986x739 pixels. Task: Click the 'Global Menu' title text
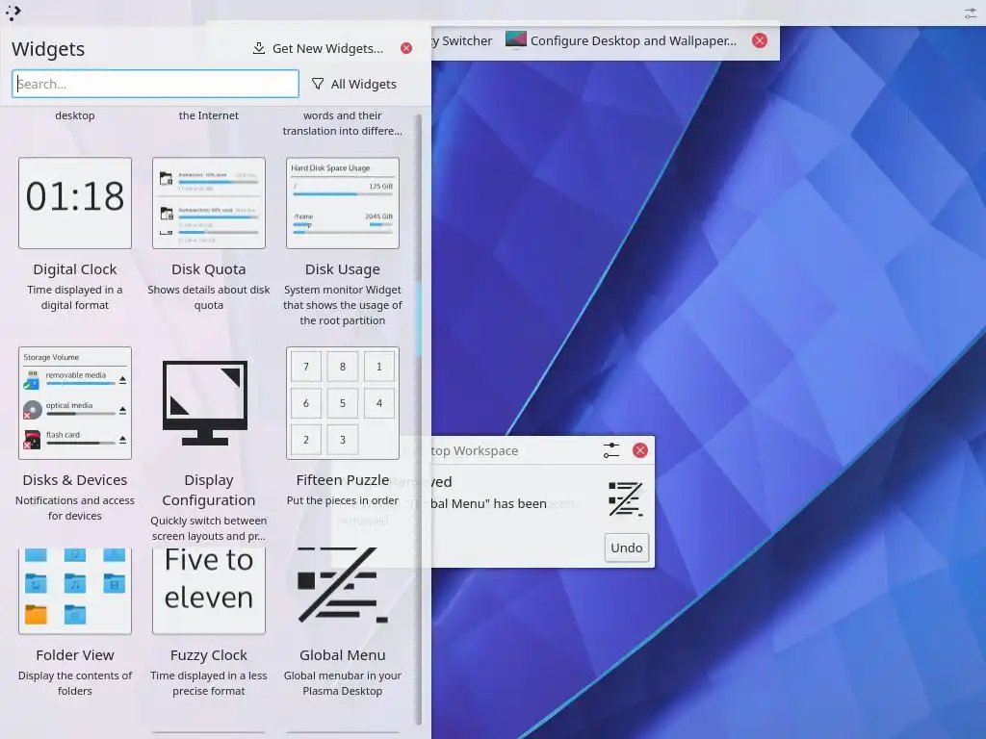343,655
